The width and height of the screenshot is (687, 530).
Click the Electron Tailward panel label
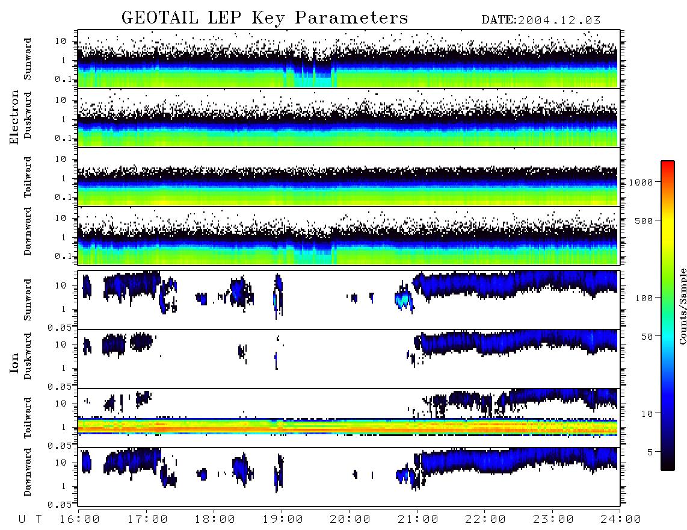[x=28, y=177]
